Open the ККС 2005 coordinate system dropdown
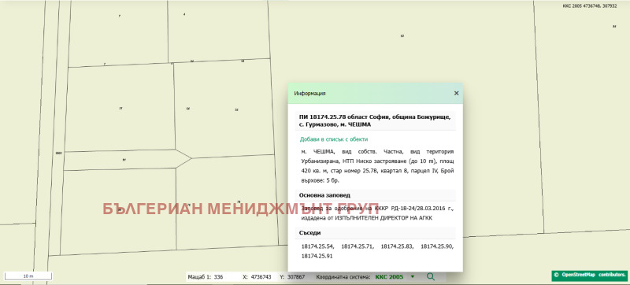 [395, 277]
